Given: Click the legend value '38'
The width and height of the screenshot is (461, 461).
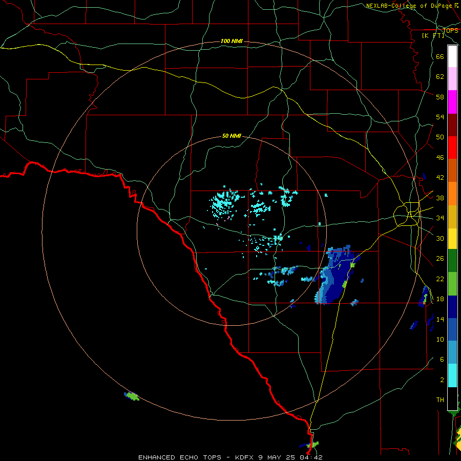Looking at the screenshot, I should 440,198.
